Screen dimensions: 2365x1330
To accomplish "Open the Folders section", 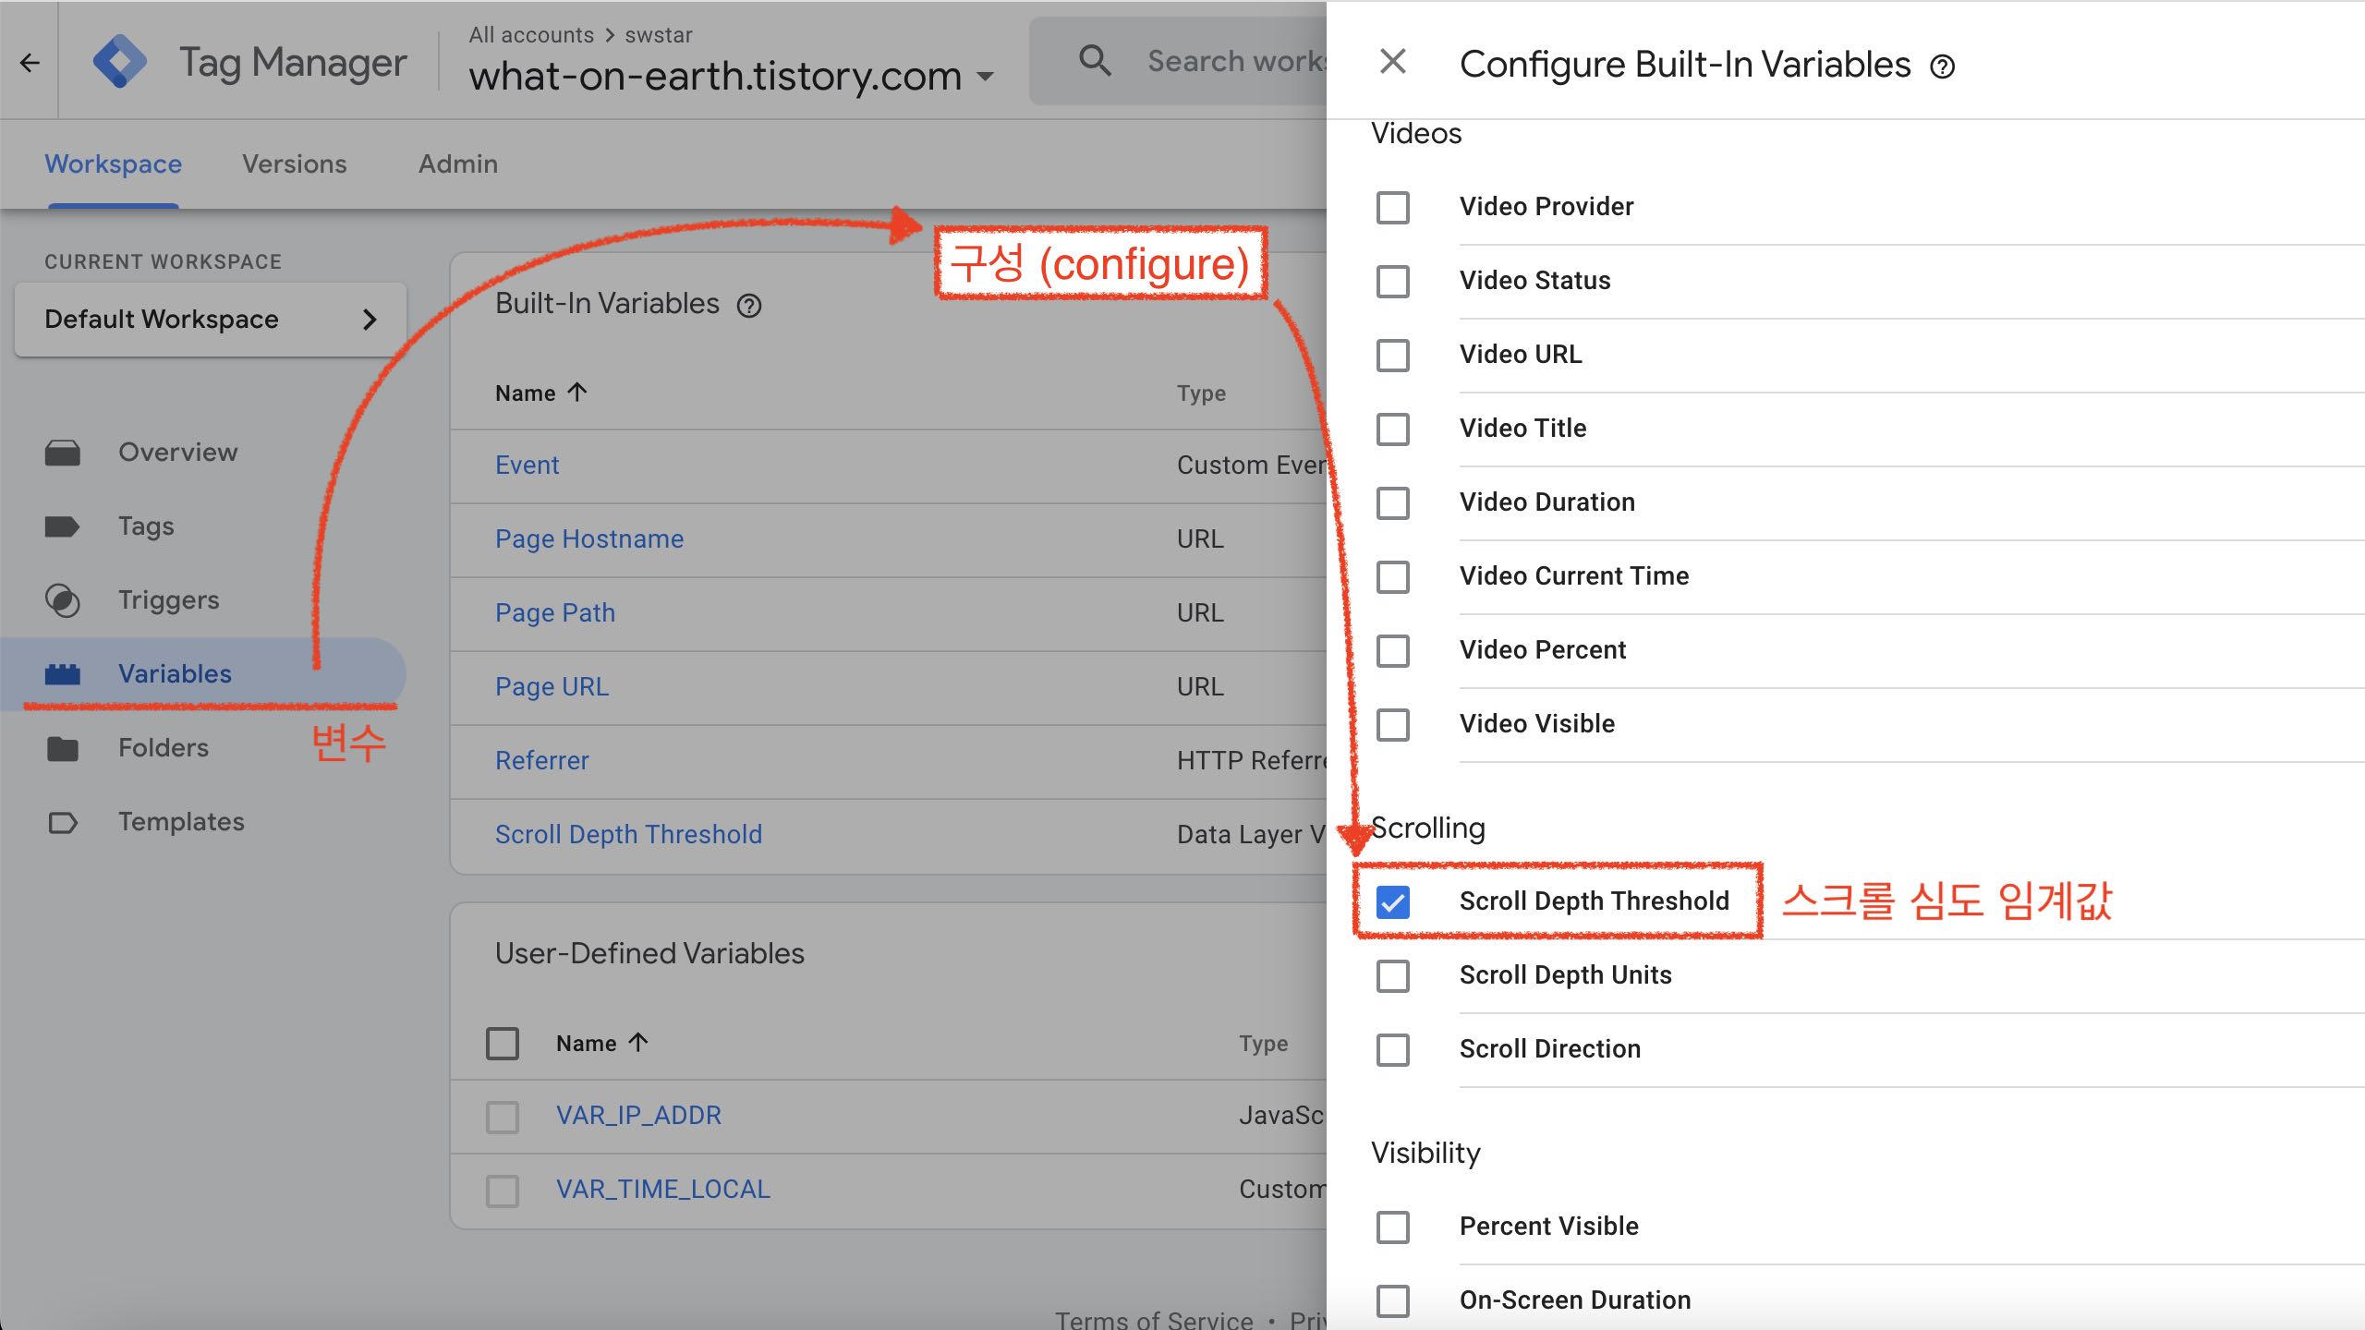I will (x=164, y=747).
